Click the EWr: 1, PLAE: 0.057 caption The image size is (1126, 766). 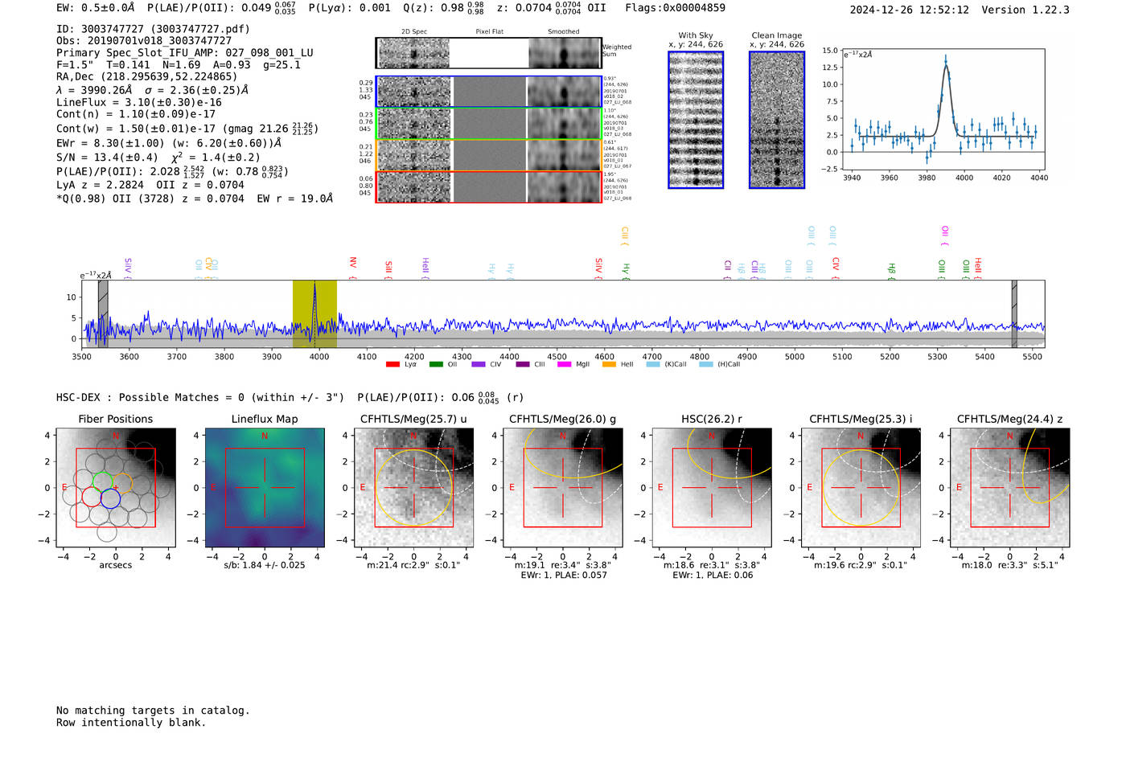[564, 576]
